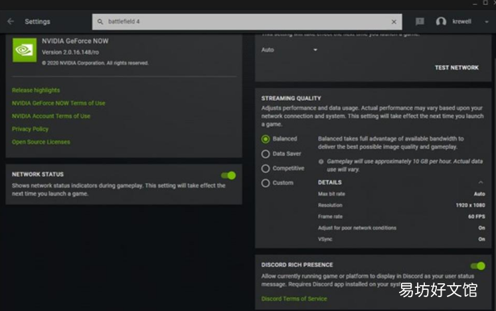Click the NVIDIA GeForce NOW logo
496x311 pixels.
coord(25,50)
